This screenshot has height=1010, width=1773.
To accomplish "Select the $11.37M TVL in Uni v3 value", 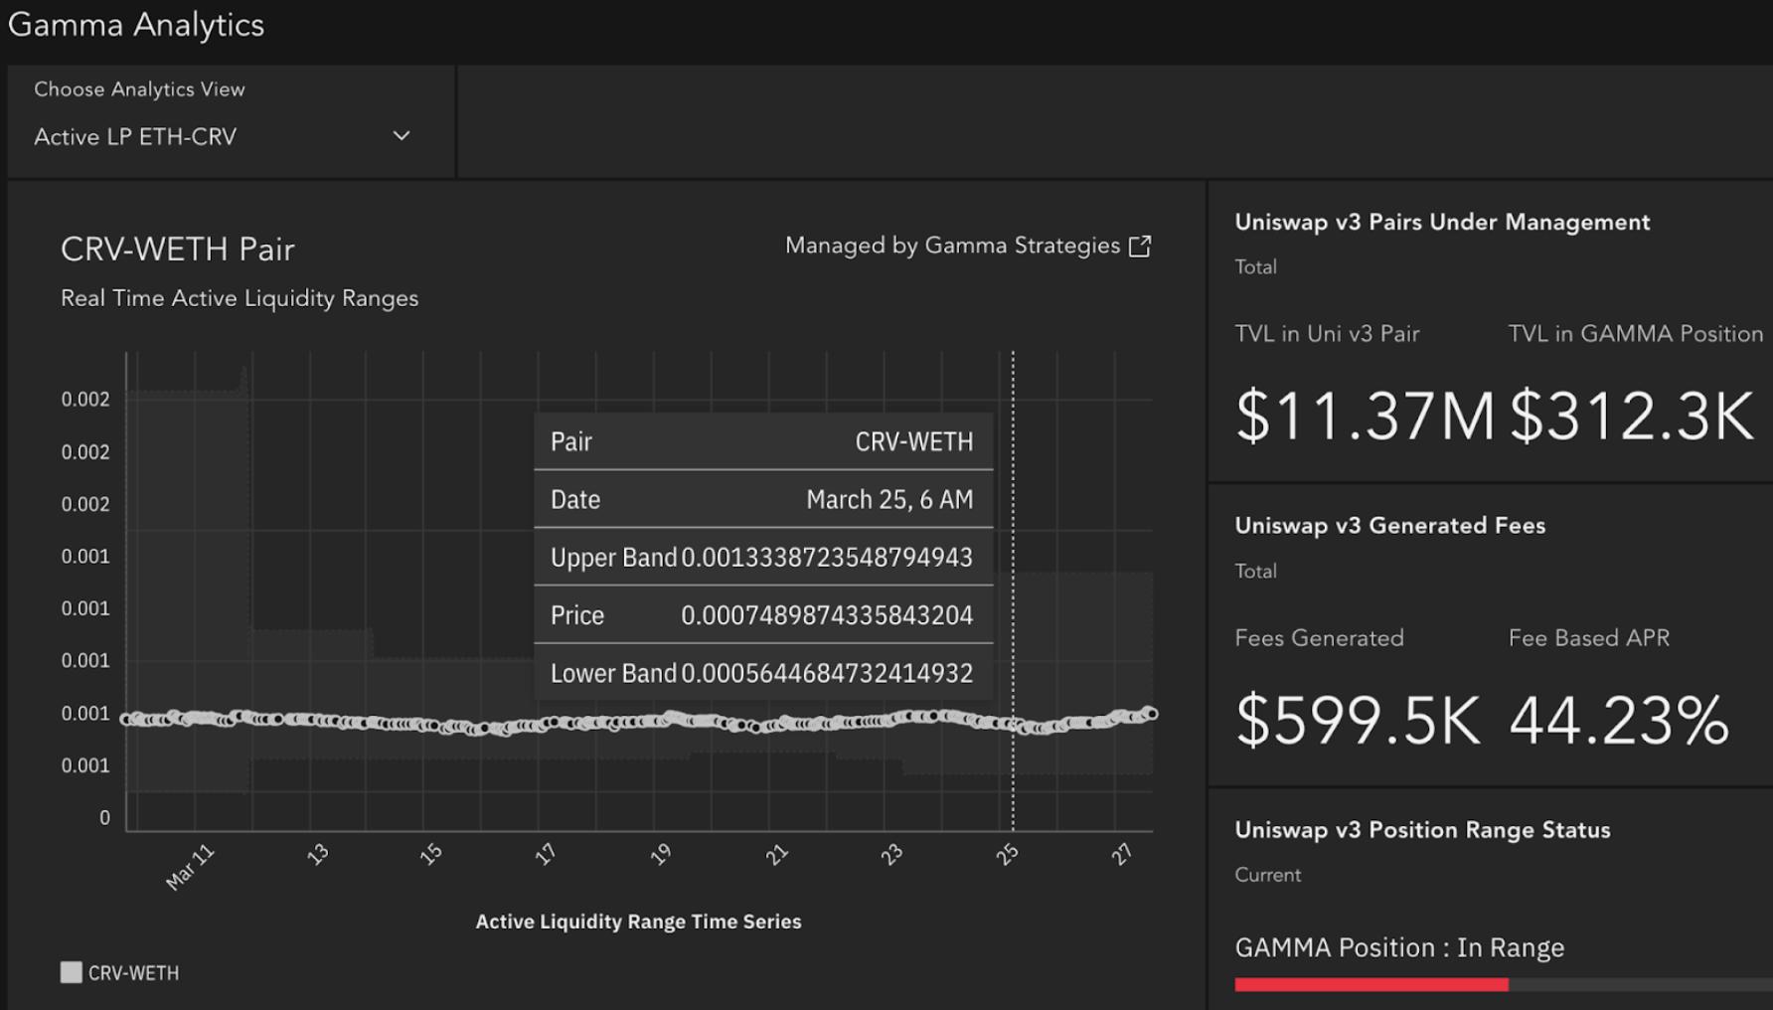I will coord(1364,416).
